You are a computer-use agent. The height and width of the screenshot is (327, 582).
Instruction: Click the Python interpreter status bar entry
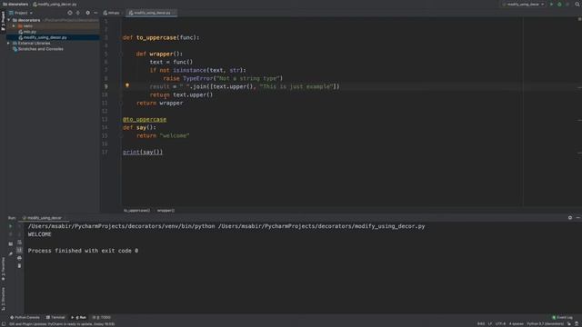(x=545, y=324)
